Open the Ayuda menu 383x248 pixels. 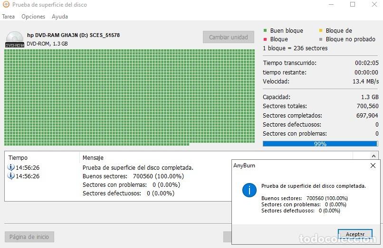[x=60, y=17]
